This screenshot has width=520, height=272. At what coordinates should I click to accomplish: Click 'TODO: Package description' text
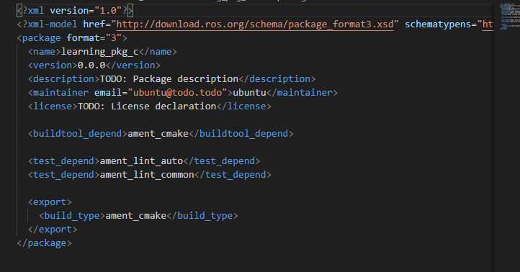(x=169, y=79)
